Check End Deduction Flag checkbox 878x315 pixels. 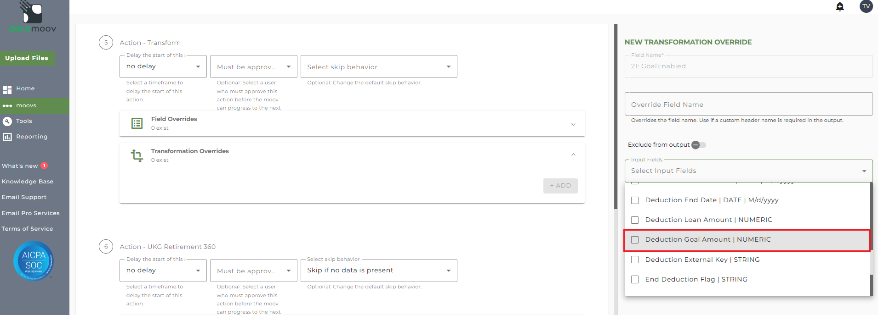coord(635,280)
